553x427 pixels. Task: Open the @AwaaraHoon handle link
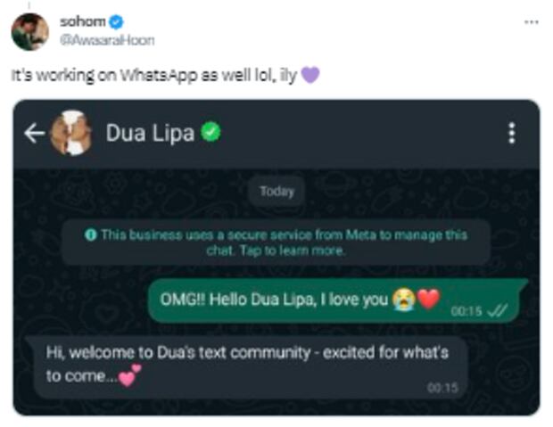click(107, 40)
